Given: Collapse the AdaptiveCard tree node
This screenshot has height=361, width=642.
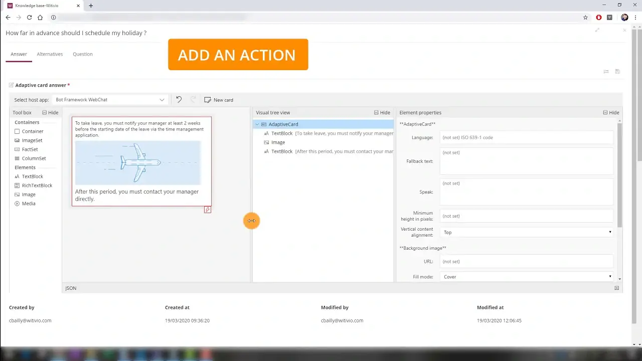Looking at the screenshot, I should (257, 124).
